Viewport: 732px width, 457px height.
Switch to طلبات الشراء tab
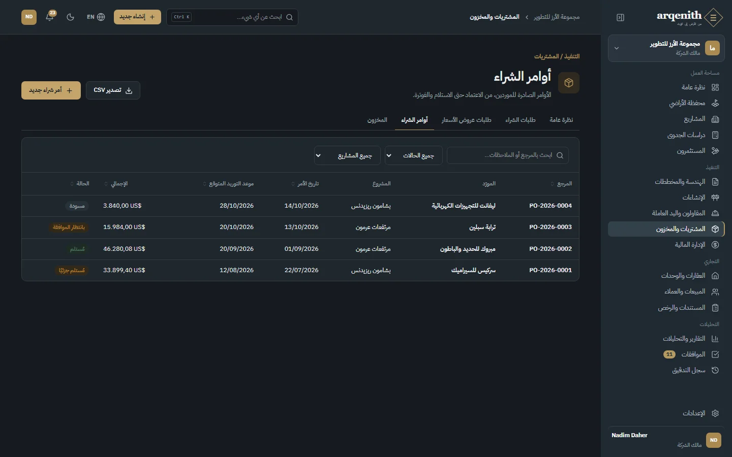point(521,120)
